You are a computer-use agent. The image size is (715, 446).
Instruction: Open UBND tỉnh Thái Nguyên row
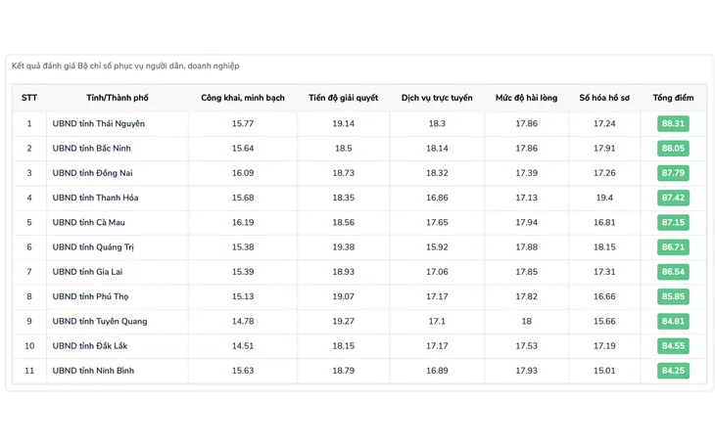click(x=99, y=123)
